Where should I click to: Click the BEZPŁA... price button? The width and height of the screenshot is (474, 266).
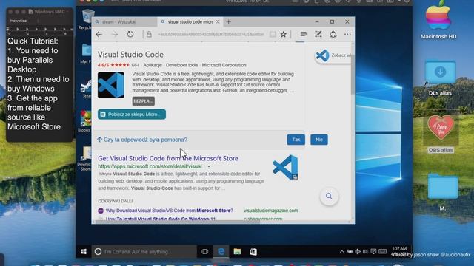click(143, 101)
